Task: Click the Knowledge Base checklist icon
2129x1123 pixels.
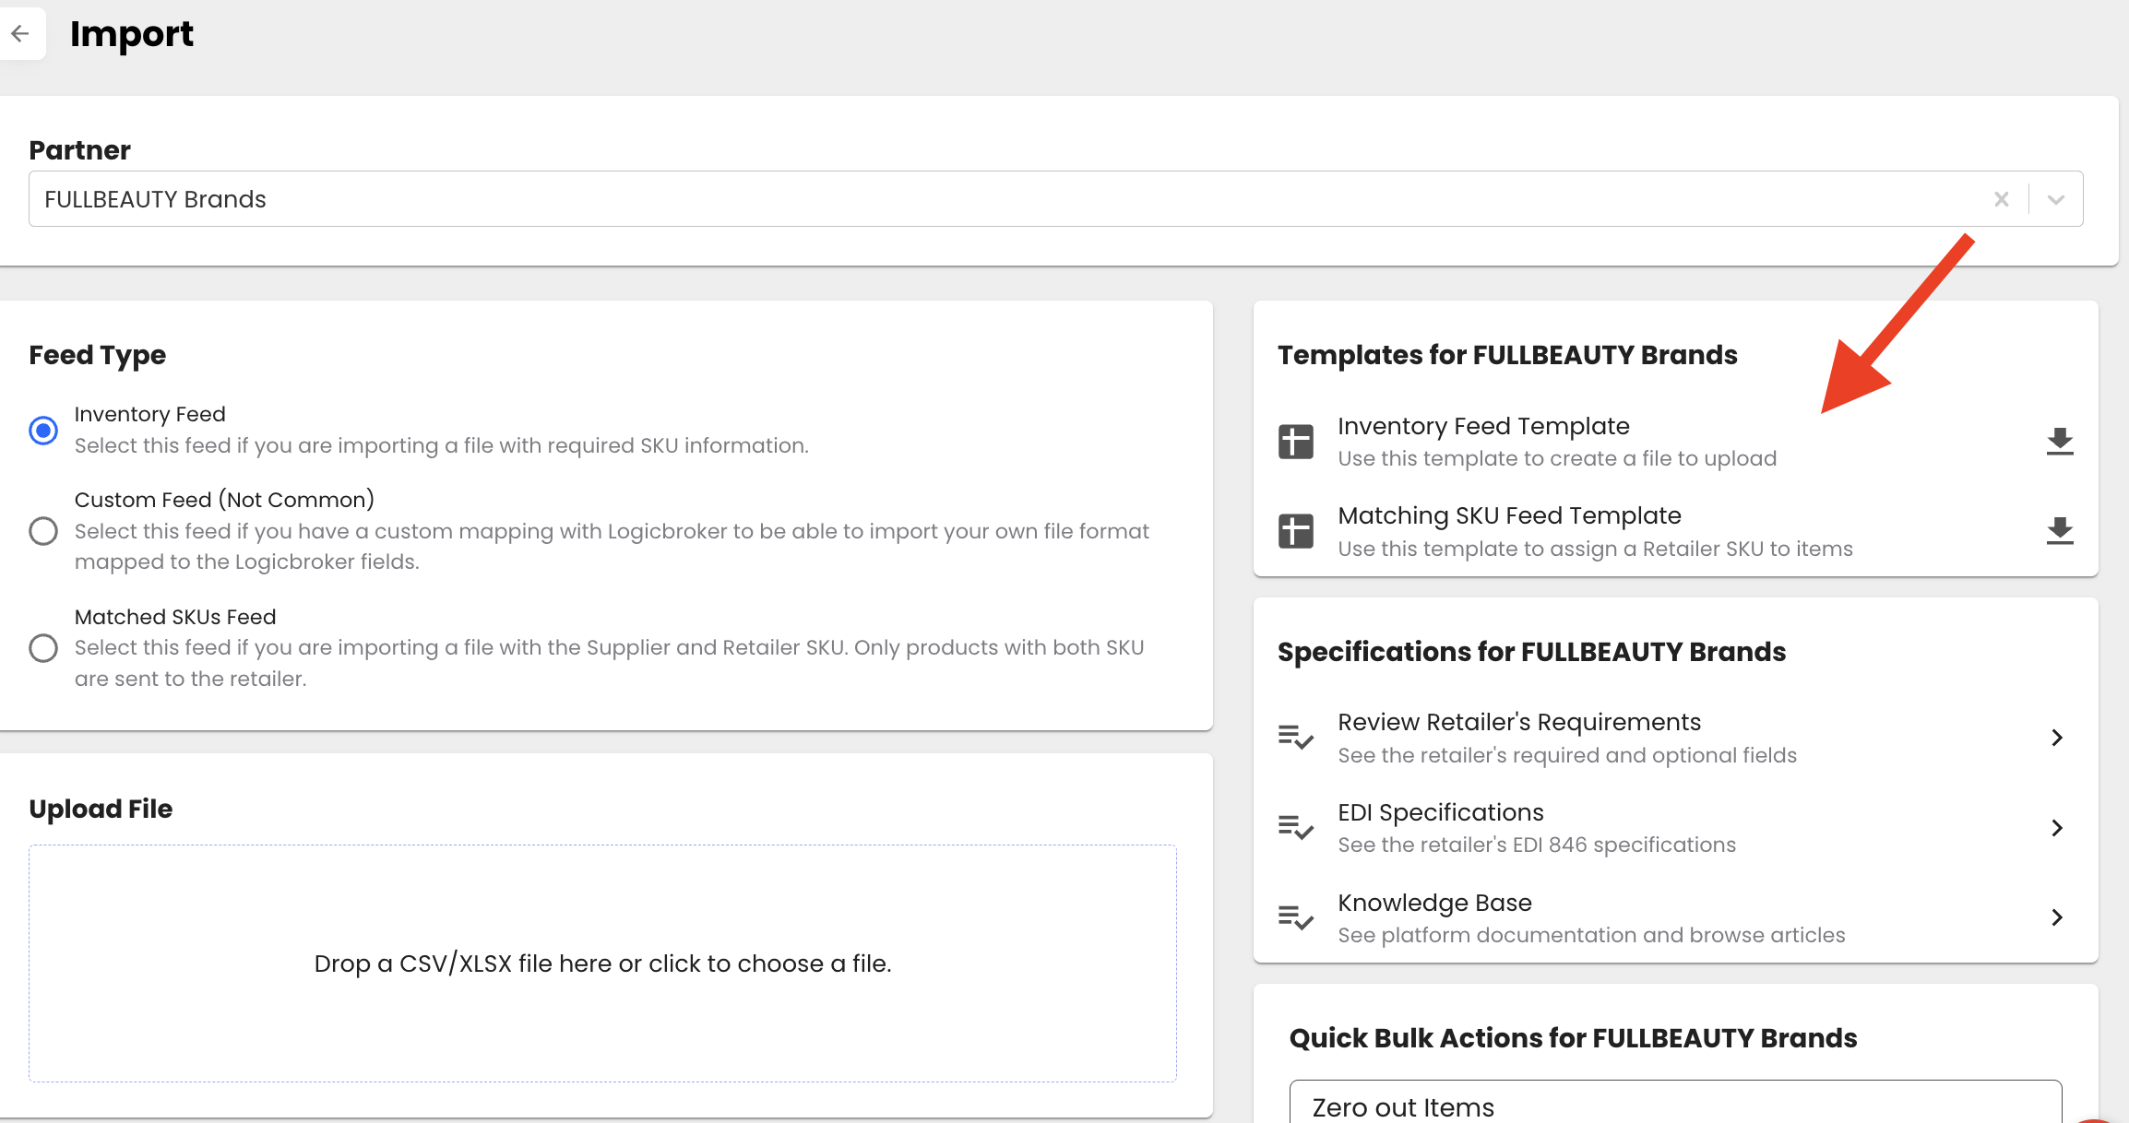Action: pos(1295,917)
